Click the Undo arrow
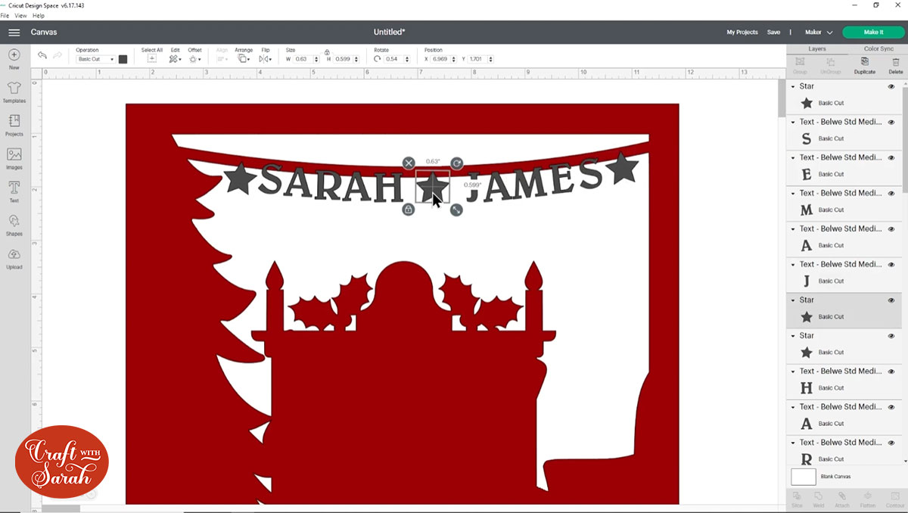 coord(42,56)
